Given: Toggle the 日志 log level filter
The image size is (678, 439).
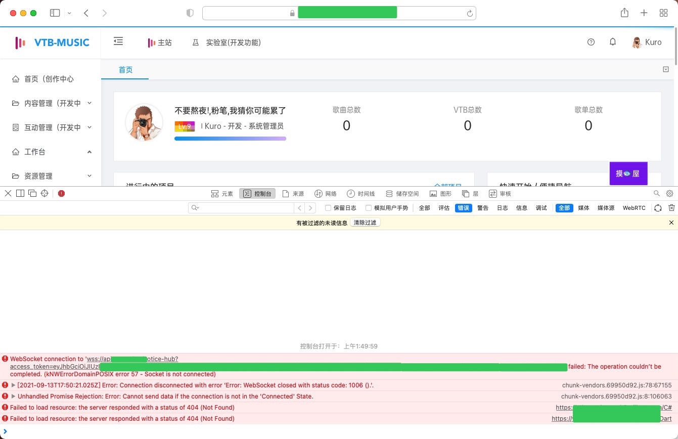Looking at the screenshot, I should coord(503,208).
